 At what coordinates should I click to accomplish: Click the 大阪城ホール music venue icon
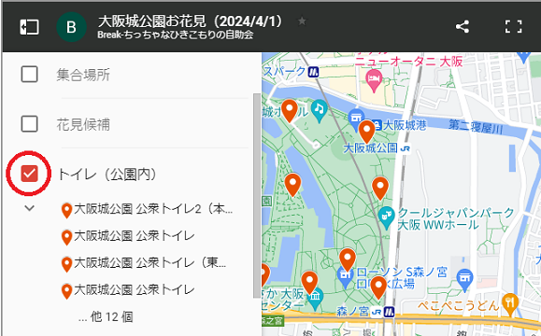click(320, 110)
